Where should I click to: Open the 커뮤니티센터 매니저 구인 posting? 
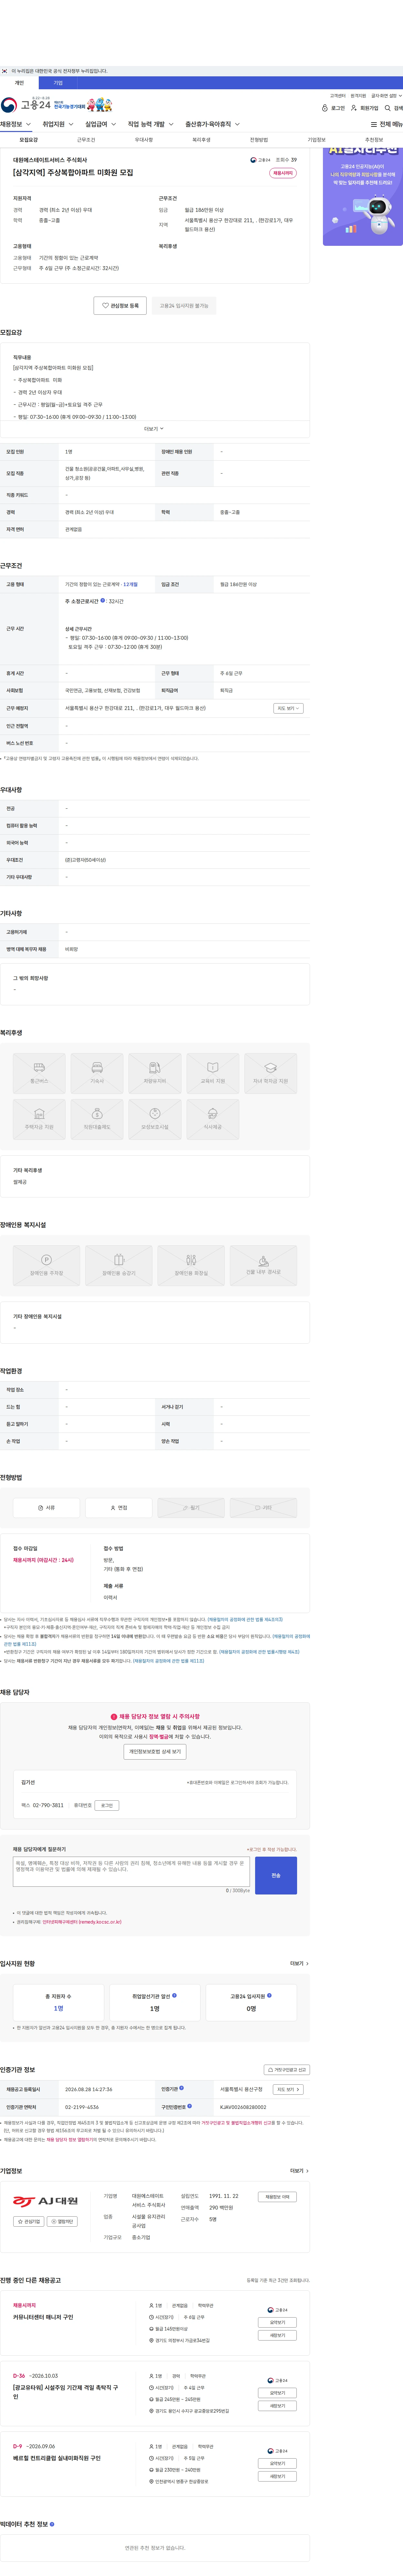(43, 2317)
